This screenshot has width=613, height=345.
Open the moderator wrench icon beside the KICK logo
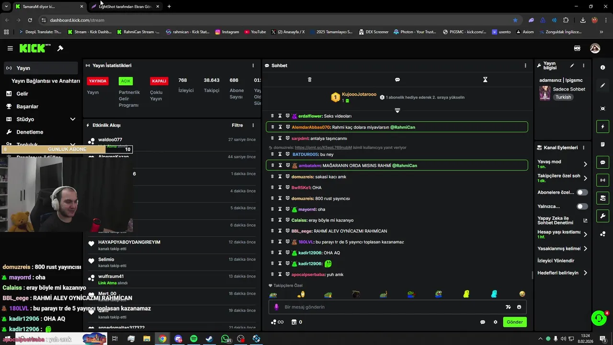[x=60, y=48]
